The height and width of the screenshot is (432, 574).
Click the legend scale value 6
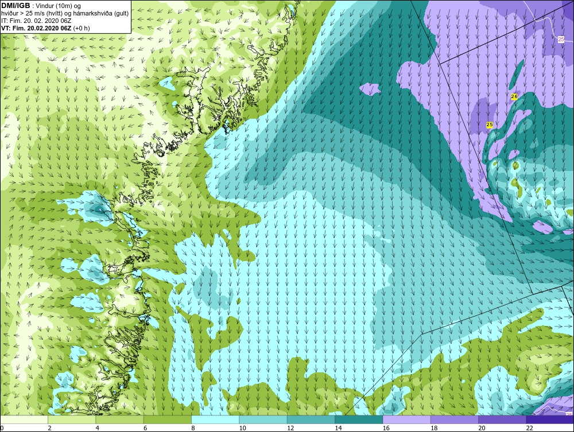(145, 428)
